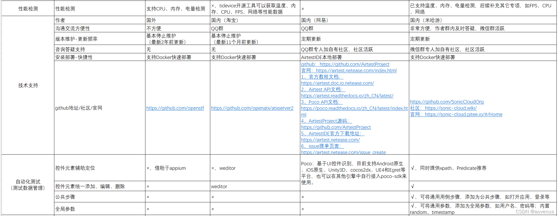Select the '非常方便，作者群内及时答疑' cell
This screenshot has width=558, height=216.
(x=483, y=28)
